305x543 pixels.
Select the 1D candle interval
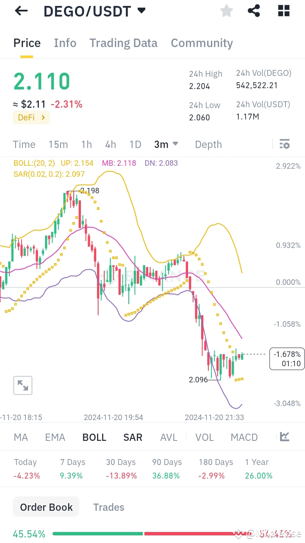(135, 144)
